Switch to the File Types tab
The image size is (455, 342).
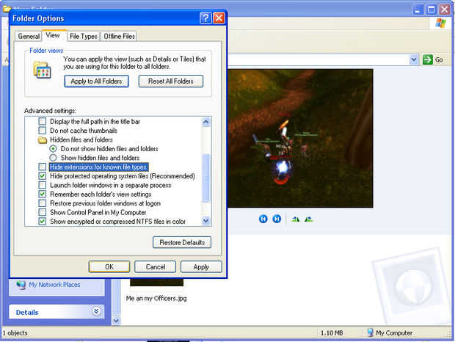tap(84, 36)
